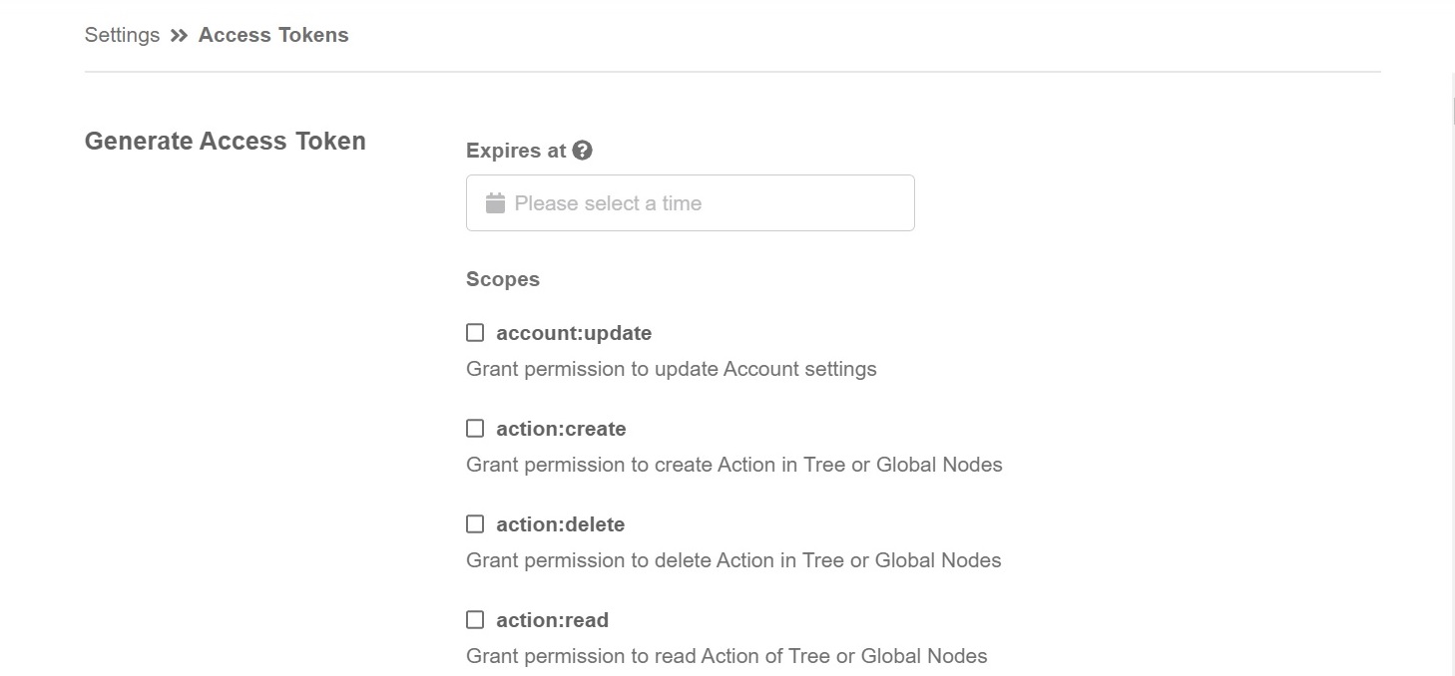This screenshot has width=1455, height=676.
Task: Click the 'Expires at' field label
Action: tap(516, 151)
